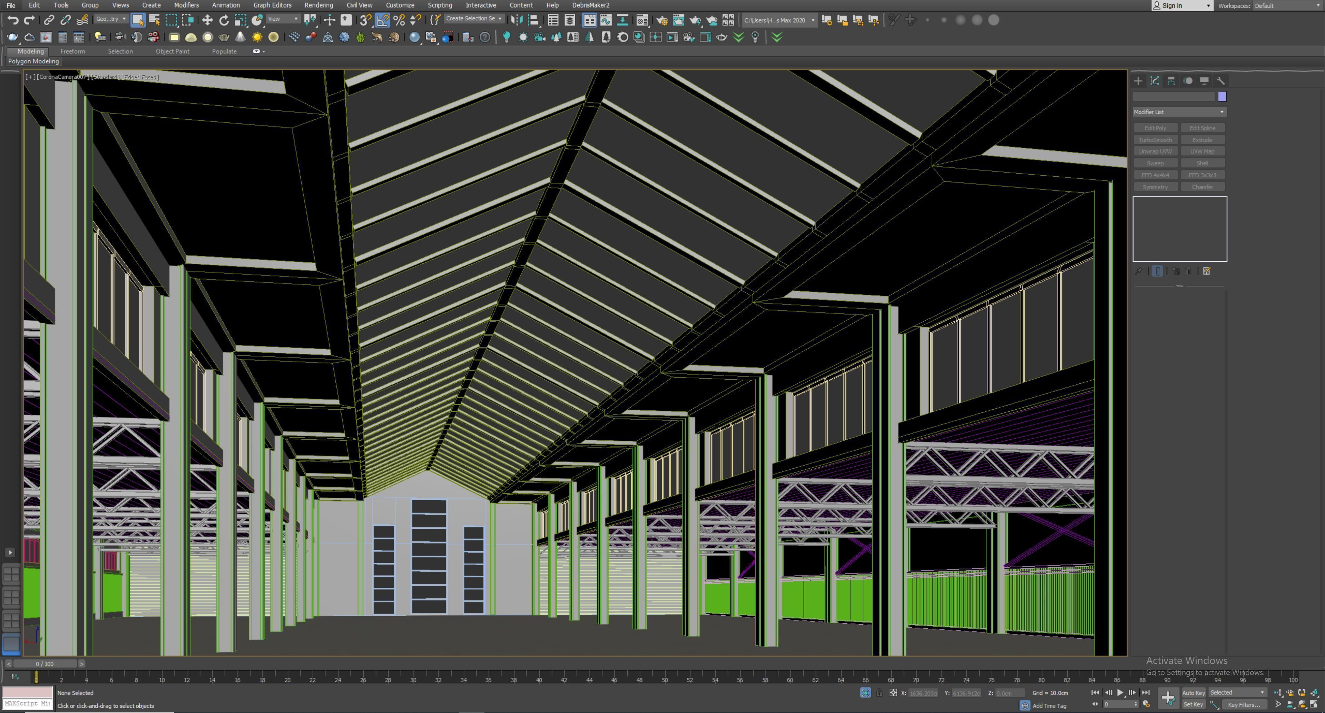The width and height of the screenshot is (1325, 713).
Task: Open the Utilities wrench tab
Action: click(1220, 81)
